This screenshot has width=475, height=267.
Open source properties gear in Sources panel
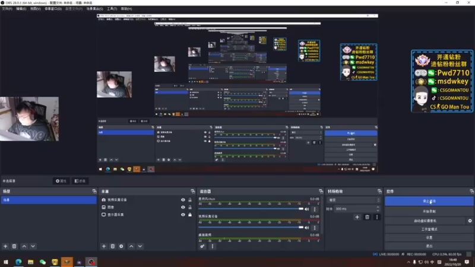tap(121, 246)
